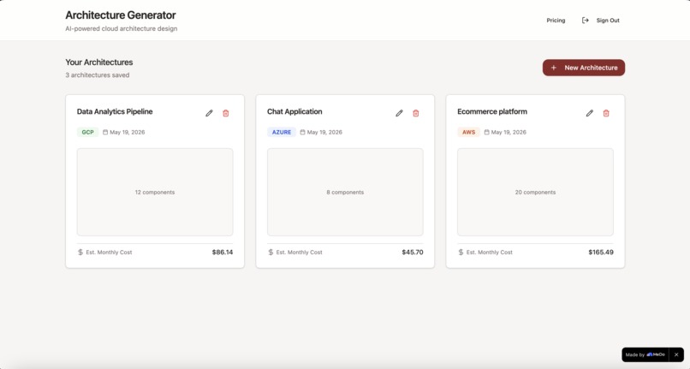Click 'Est. Monthly Cost' on Chat Application
690x369 pixels.
click(x=299, y=253)
